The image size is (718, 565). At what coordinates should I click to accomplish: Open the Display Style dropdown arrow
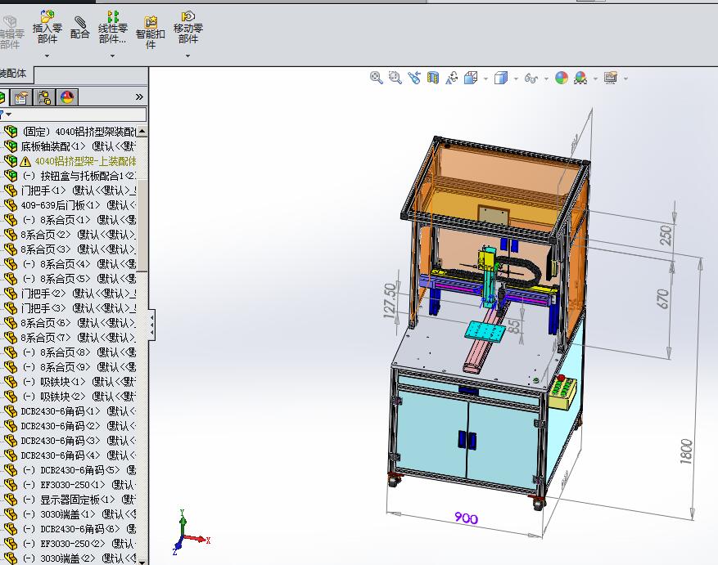(516, 78)
